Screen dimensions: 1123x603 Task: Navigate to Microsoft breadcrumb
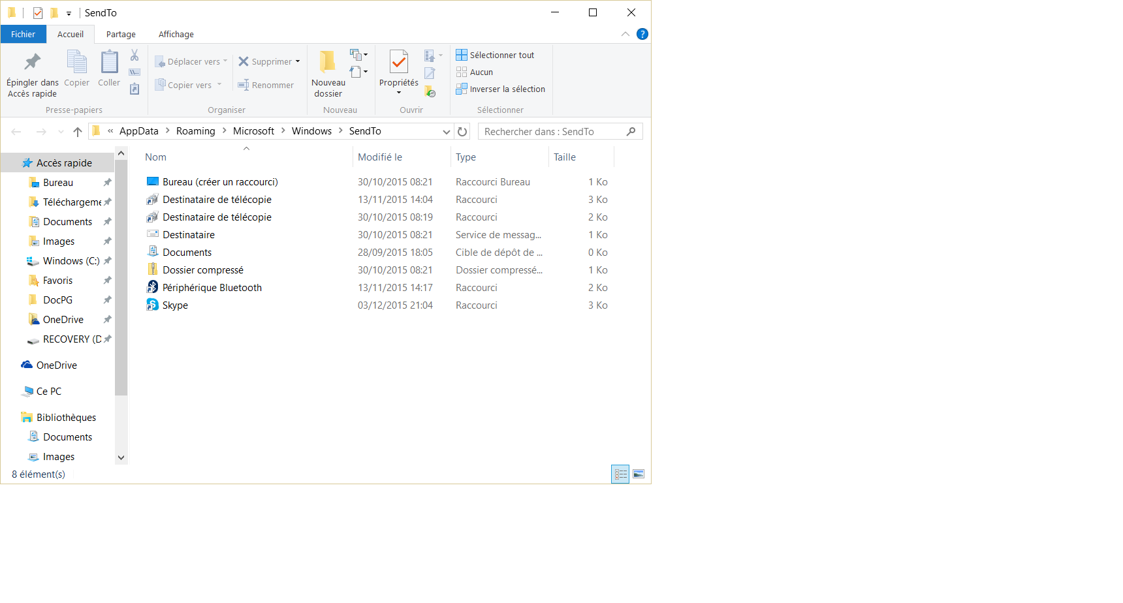(254, 131)
